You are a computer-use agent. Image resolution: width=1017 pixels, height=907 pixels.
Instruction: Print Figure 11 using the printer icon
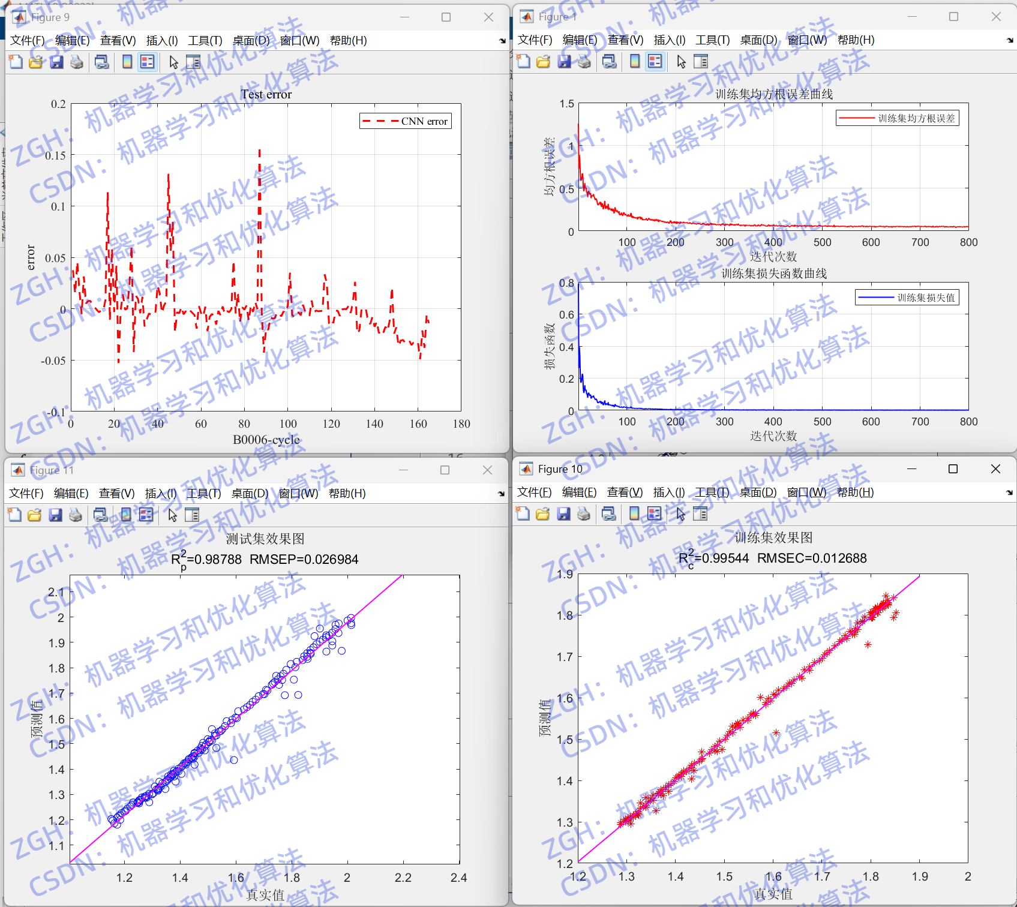[76, 515]
